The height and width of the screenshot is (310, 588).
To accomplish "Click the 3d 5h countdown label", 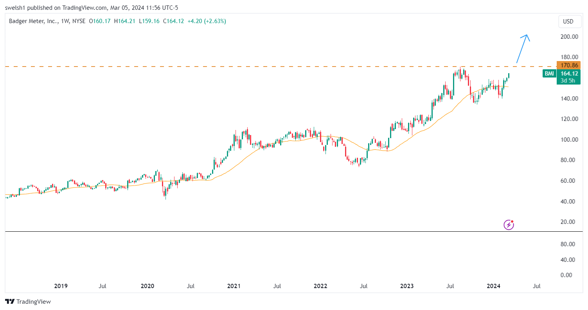I will pyautogui.click(x=568, y=81).
